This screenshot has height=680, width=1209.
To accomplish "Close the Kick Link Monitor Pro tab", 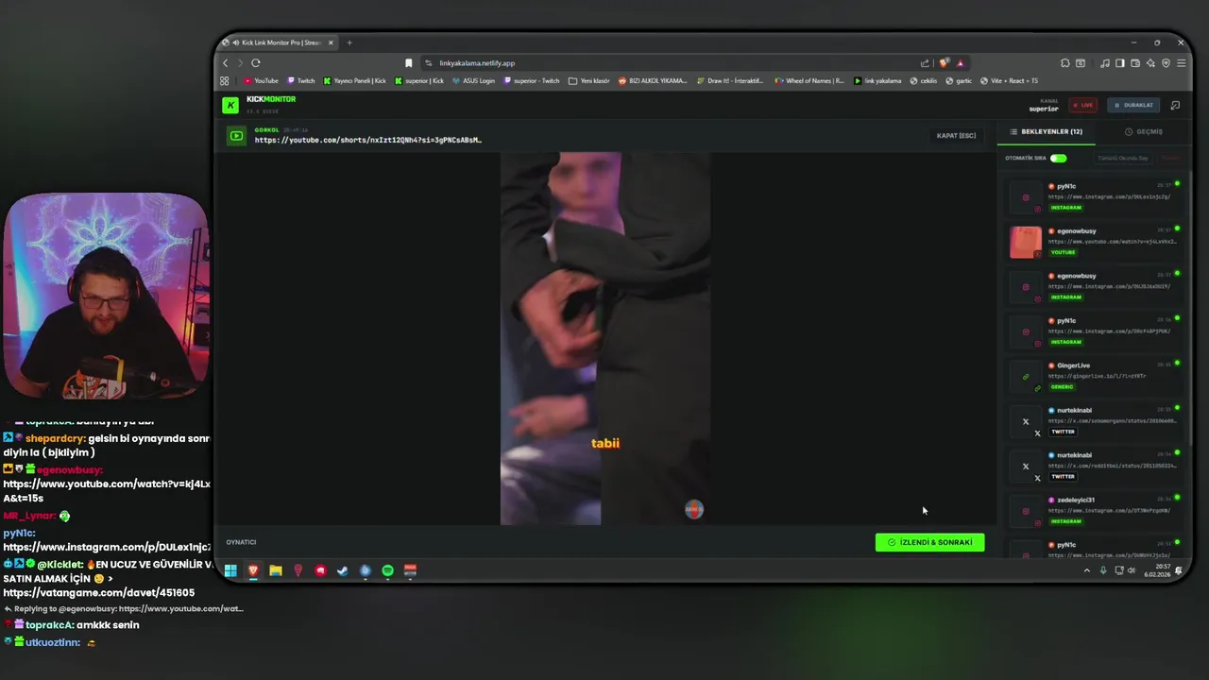I will point(331,42).
